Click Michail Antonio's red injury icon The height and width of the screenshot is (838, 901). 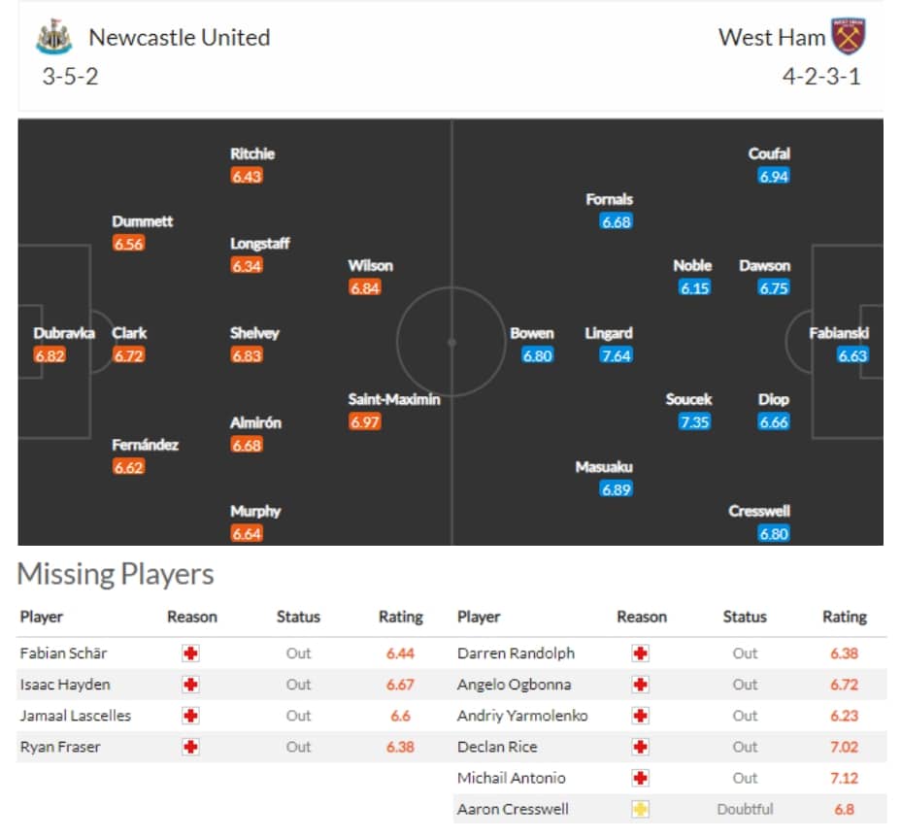click(640, 778)
